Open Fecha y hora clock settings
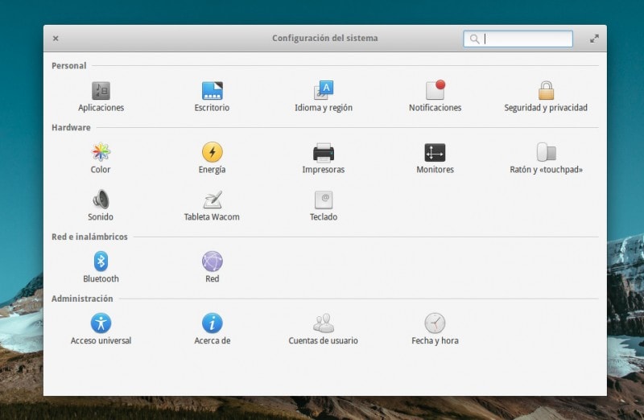644x420 pixels. click(x=435, y=323)
